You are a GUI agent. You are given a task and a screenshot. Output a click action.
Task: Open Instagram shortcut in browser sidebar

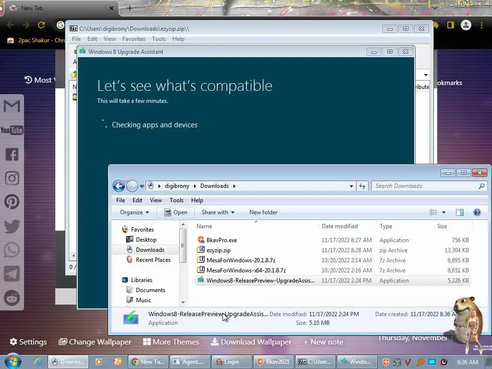[x=12, y=178]
